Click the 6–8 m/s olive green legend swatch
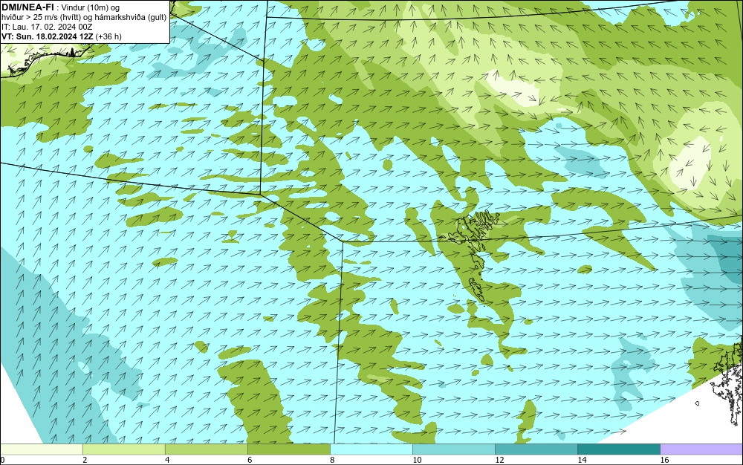The height and width of the screenshot is (465, 743). [288, 449]
